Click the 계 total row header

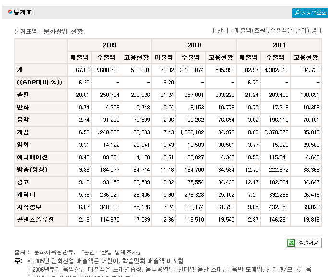(x=20, y=70)
